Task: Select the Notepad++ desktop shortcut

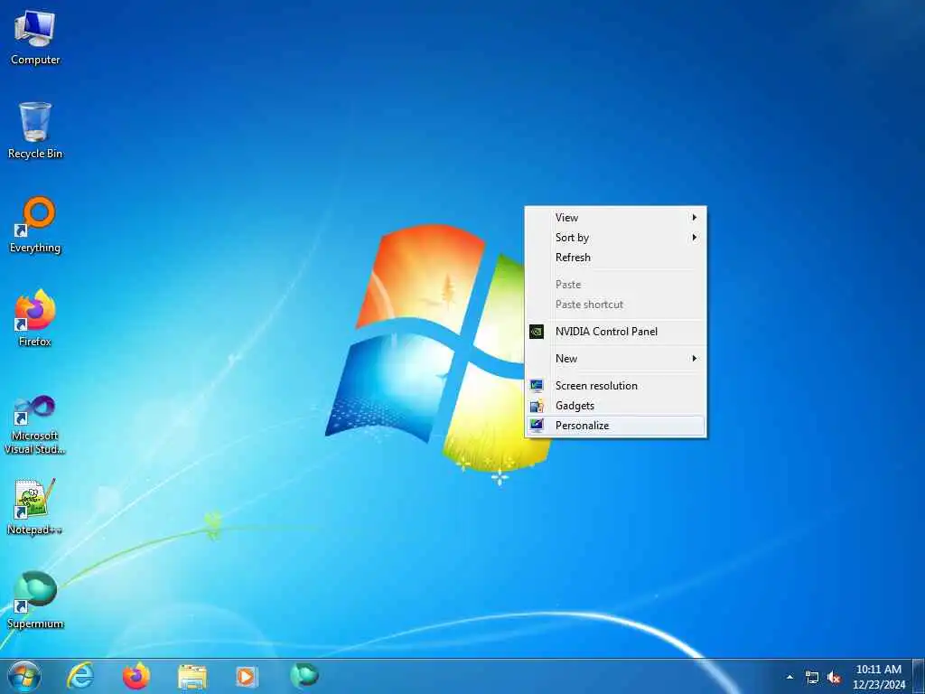Action: (35, 506)
